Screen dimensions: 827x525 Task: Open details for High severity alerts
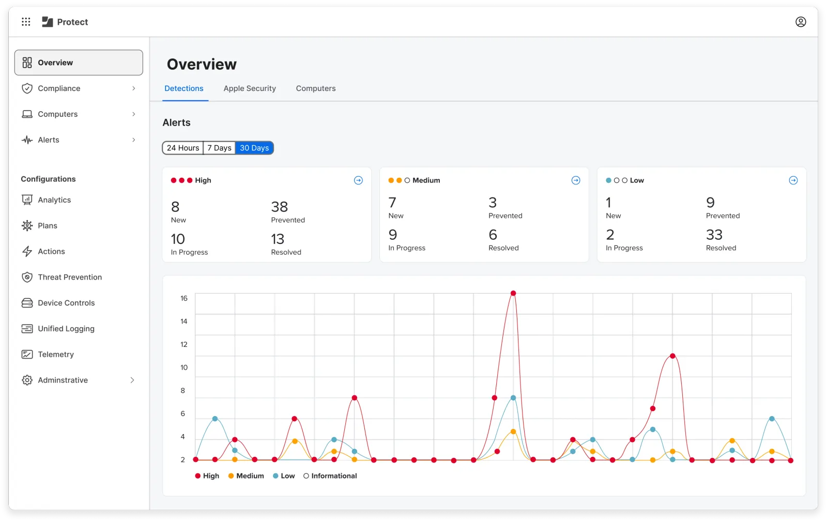(358, 180)
